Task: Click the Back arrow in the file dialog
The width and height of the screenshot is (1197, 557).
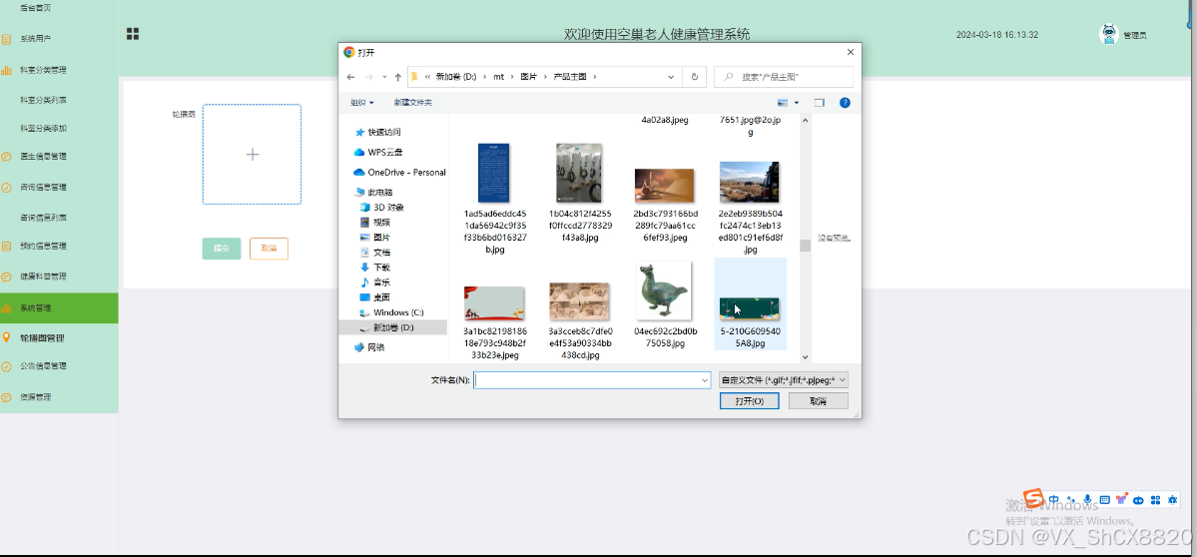Action: tap(350, 77)
